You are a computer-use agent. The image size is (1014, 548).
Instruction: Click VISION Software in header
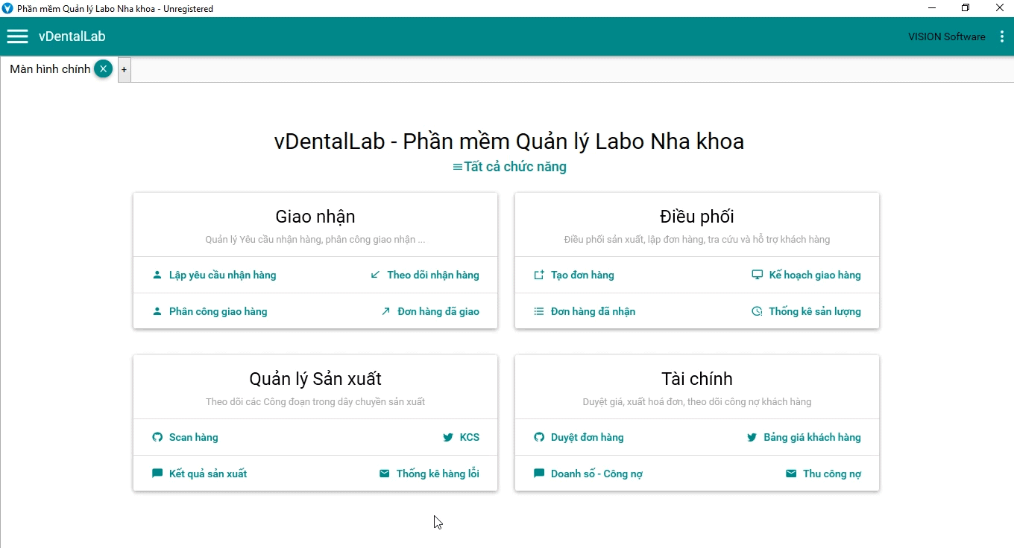947,36
